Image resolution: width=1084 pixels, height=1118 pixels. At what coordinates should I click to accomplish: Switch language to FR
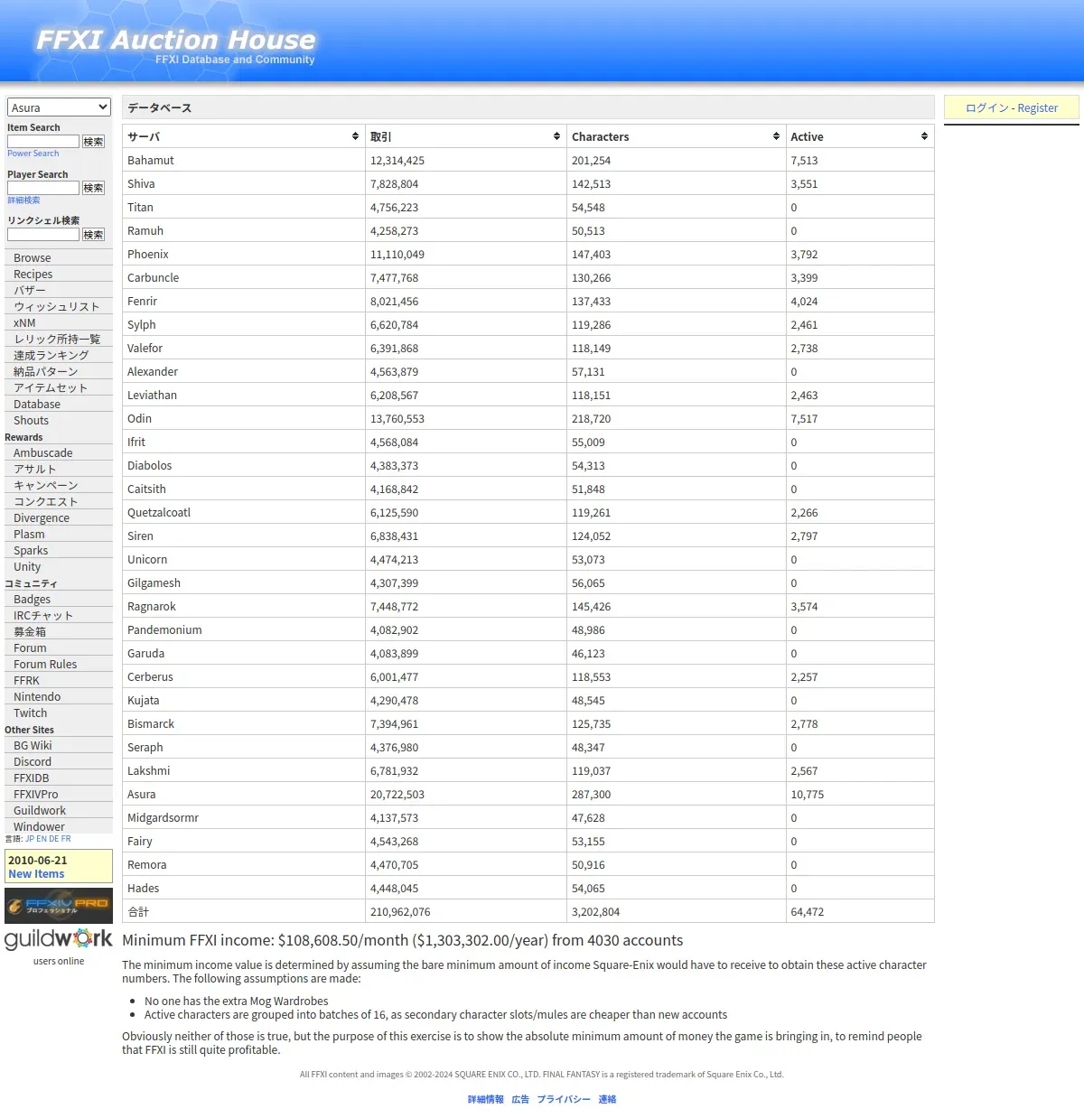[66, 839]
